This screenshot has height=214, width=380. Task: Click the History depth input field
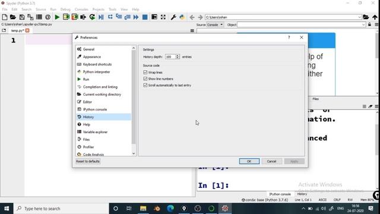click(170, 57)
